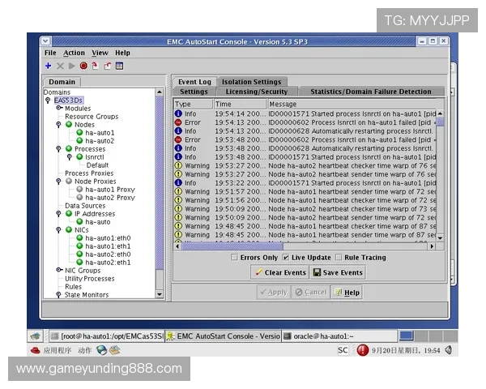Click green icon beside ha-auto2:eth1
Viewport: 486px width, 389px height.
pos(79,262)
